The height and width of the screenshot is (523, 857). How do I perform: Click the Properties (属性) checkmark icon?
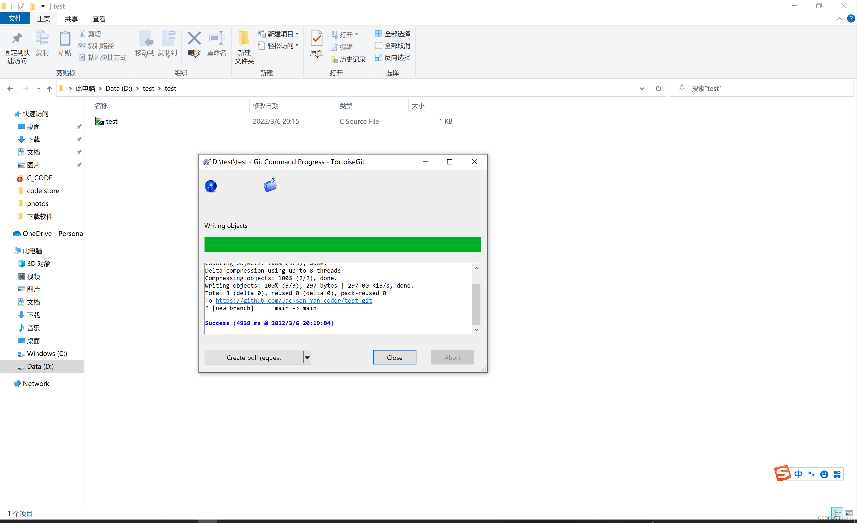pyautogui.click(x=316, y=39)
